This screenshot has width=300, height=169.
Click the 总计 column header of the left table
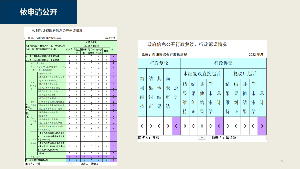click(113, 49)
